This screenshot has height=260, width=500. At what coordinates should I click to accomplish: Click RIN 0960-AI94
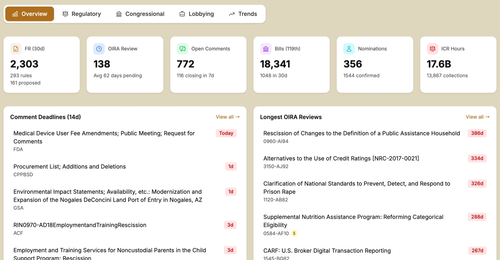[x=276, y=141]
